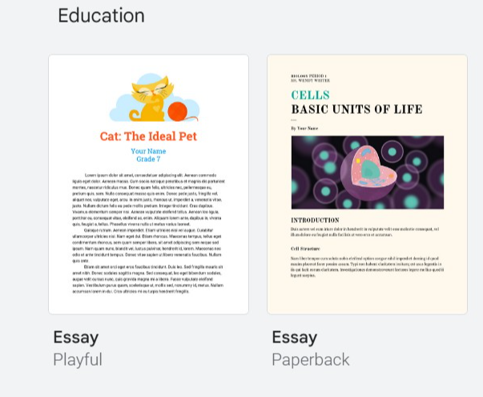Viewport: 483px width, 397px height.
Task: Click the cell diagram image
Action: [x=367, y=172]
